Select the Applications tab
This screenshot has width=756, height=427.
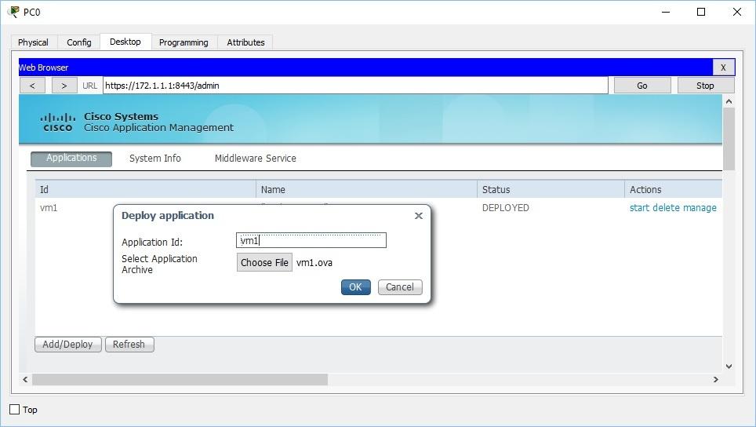coord(71,159)
